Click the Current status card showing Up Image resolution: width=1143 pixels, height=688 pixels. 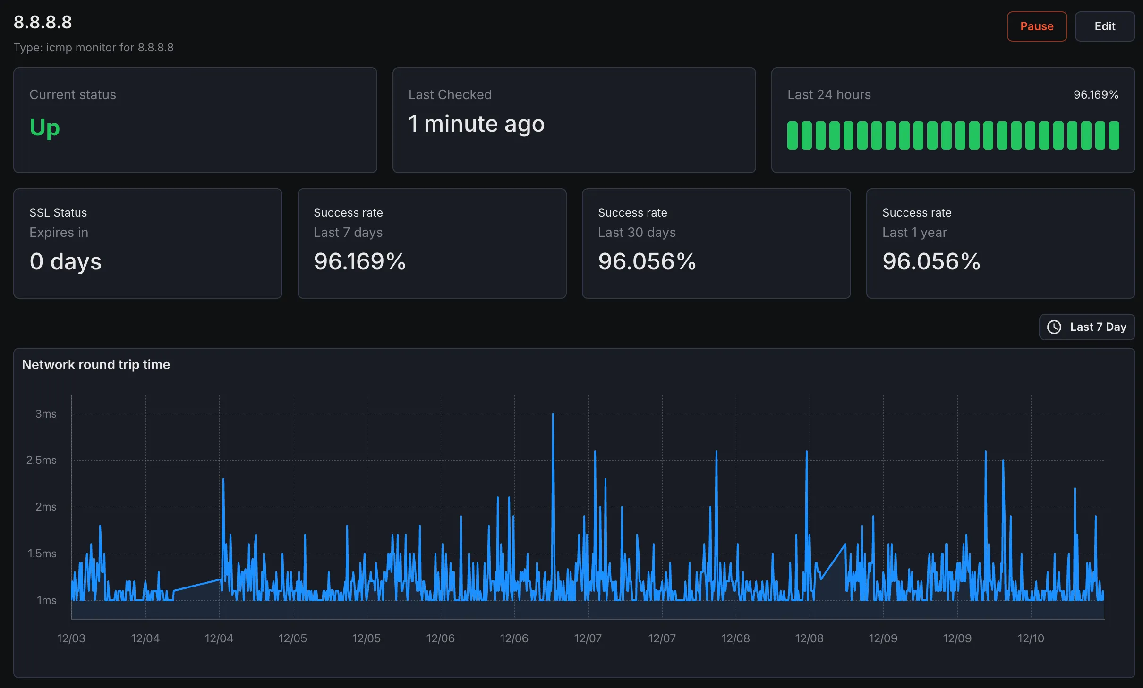click(x=195, y=120)
